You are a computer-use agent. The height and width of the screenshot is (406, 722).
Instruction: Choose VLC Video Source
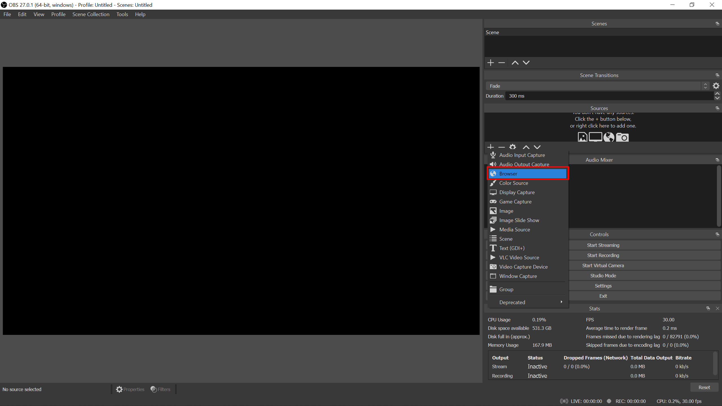point(528,257)
